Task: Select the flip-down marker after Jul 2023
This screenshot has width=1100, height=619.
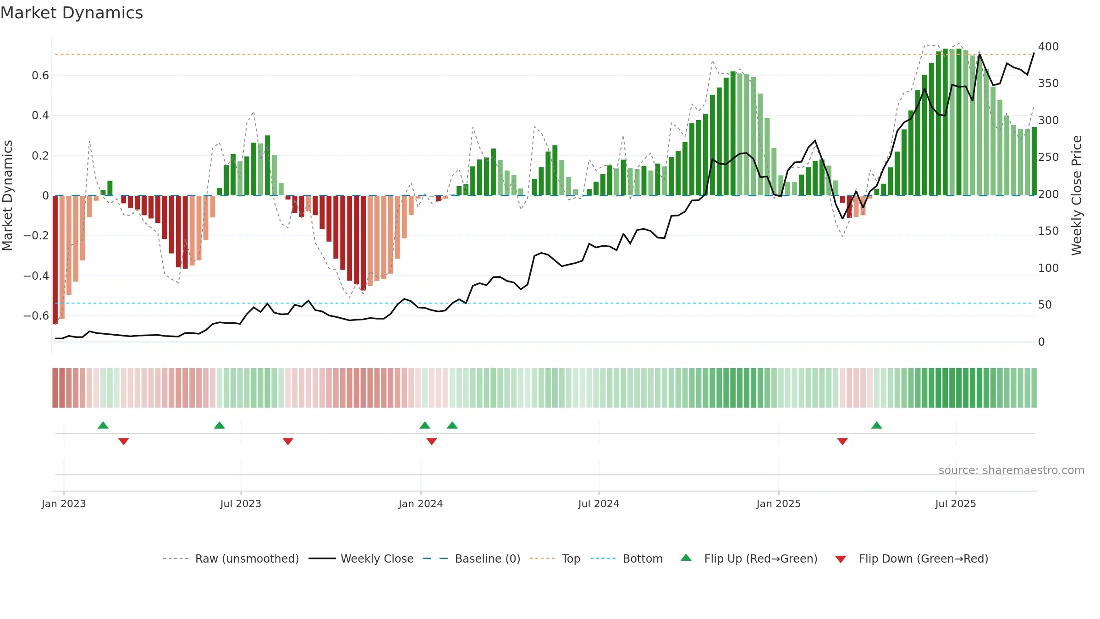Action: 288,441
